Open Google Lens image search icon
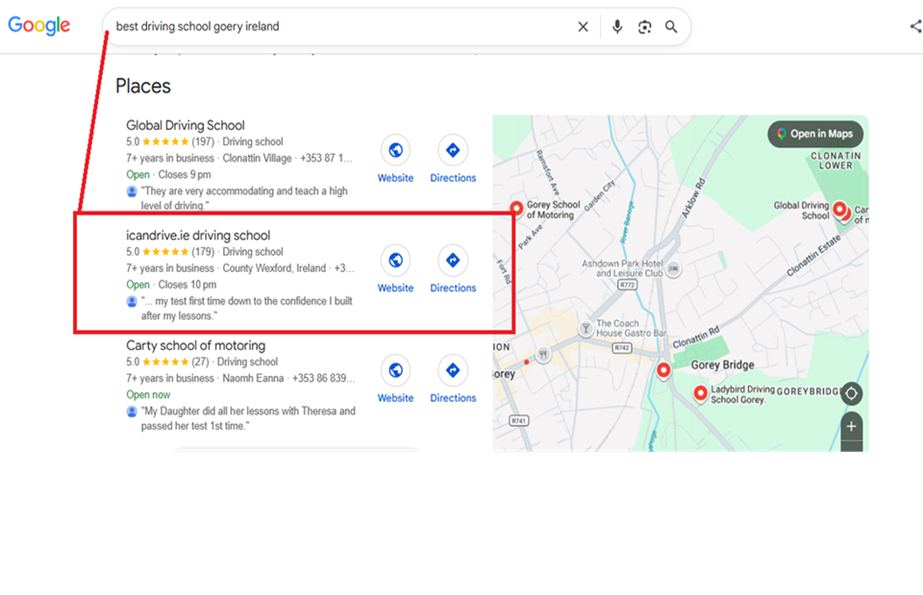Viewport: 923px width, 595px height. (x=644, y=27)
